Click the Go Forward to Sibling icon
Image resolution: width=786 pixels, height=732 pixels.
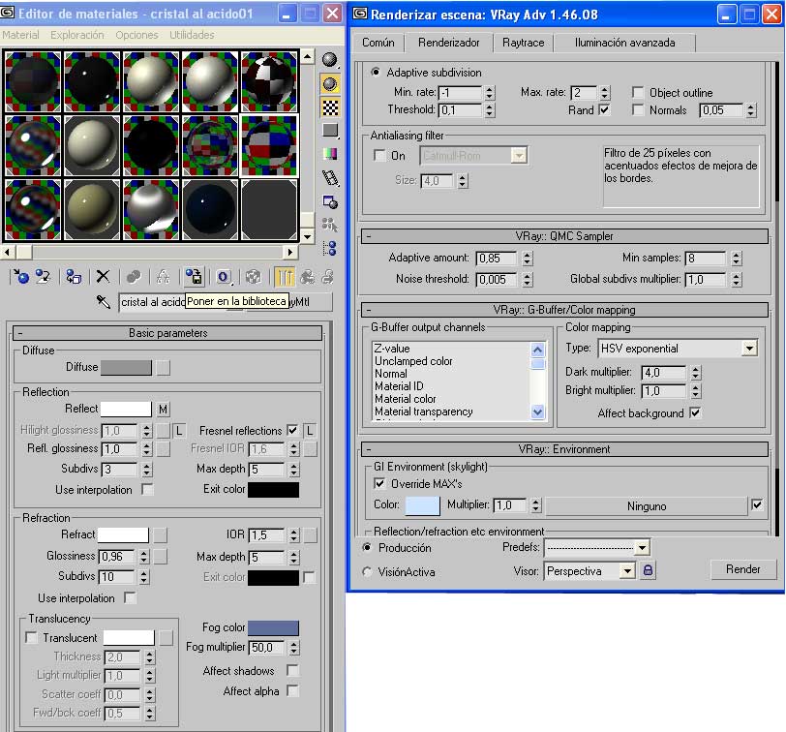pos(327,276)
